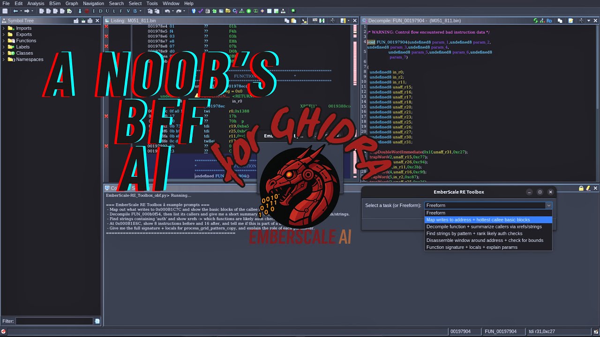Click the red status icon at bottom-left
Image resolution: width=600 pixels, height=337 pixels.
[4, 332]
